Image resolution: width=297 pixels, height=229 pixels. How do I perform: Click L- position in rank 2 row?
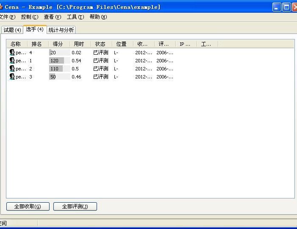[116, 69]
